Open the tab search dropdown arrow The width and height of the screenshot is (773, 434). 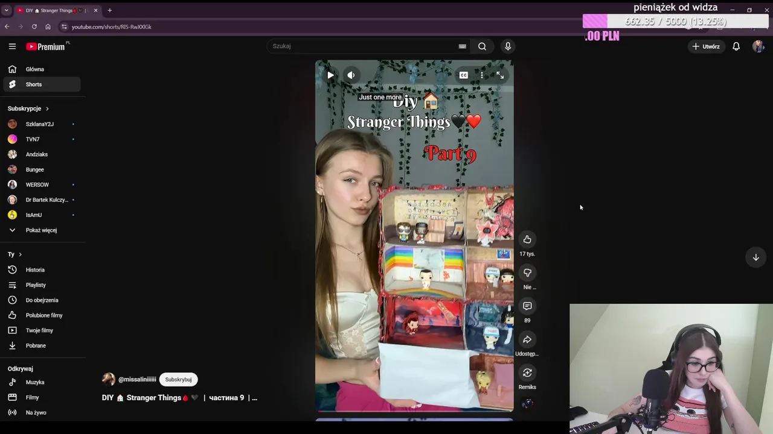coord(7,10)
